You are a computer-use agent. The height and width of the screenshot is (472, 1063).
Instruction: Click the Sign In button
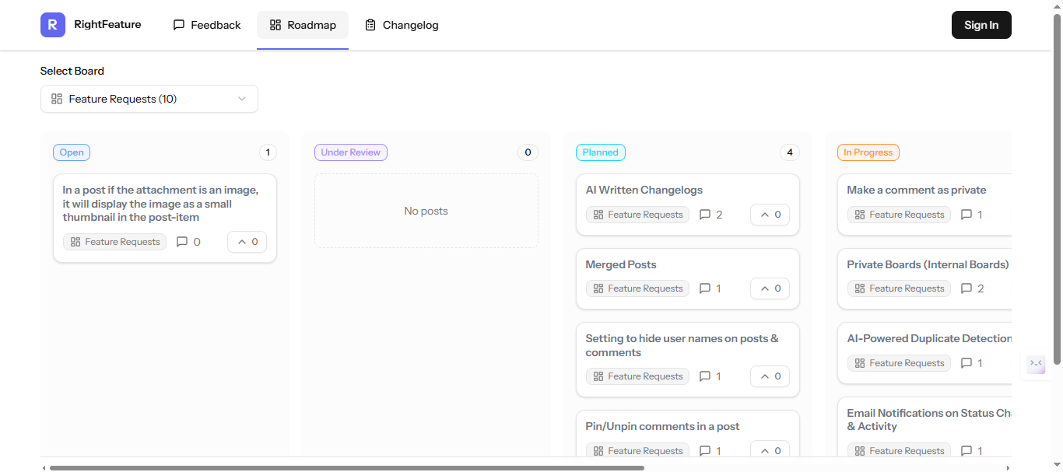coord(981,25)
